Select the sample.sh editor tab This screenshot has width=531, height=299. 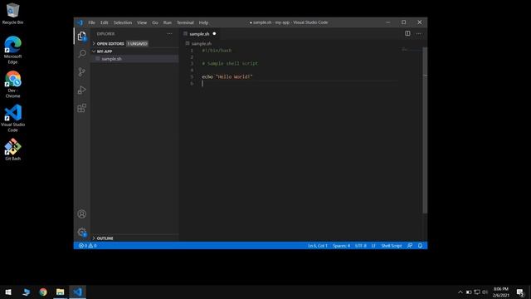(199, 34)
